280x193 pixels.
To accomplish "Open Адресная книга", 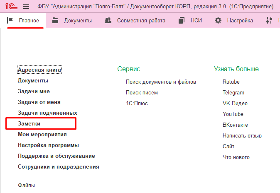I will [x=39, y=70].
